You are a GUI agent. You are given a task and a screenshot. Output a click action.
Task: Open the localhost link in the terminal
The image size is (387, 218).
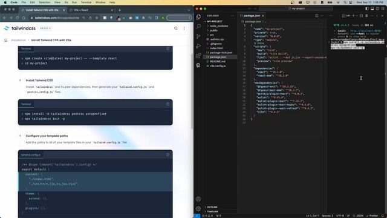[x=366, y=31]
